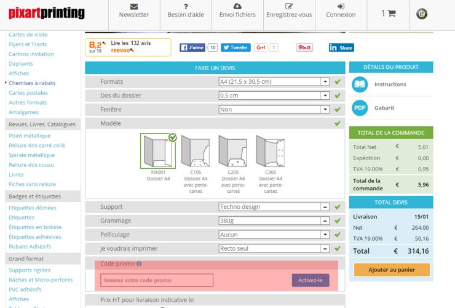
Task: Click the Google +1 button
Action: pyautogui.click(x=261, y=47)
